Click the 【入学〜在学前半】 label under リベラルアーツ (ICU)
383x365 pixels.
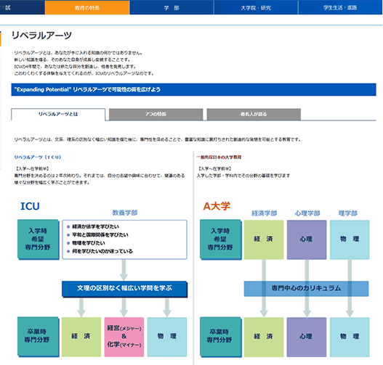[x=32, y=168]
